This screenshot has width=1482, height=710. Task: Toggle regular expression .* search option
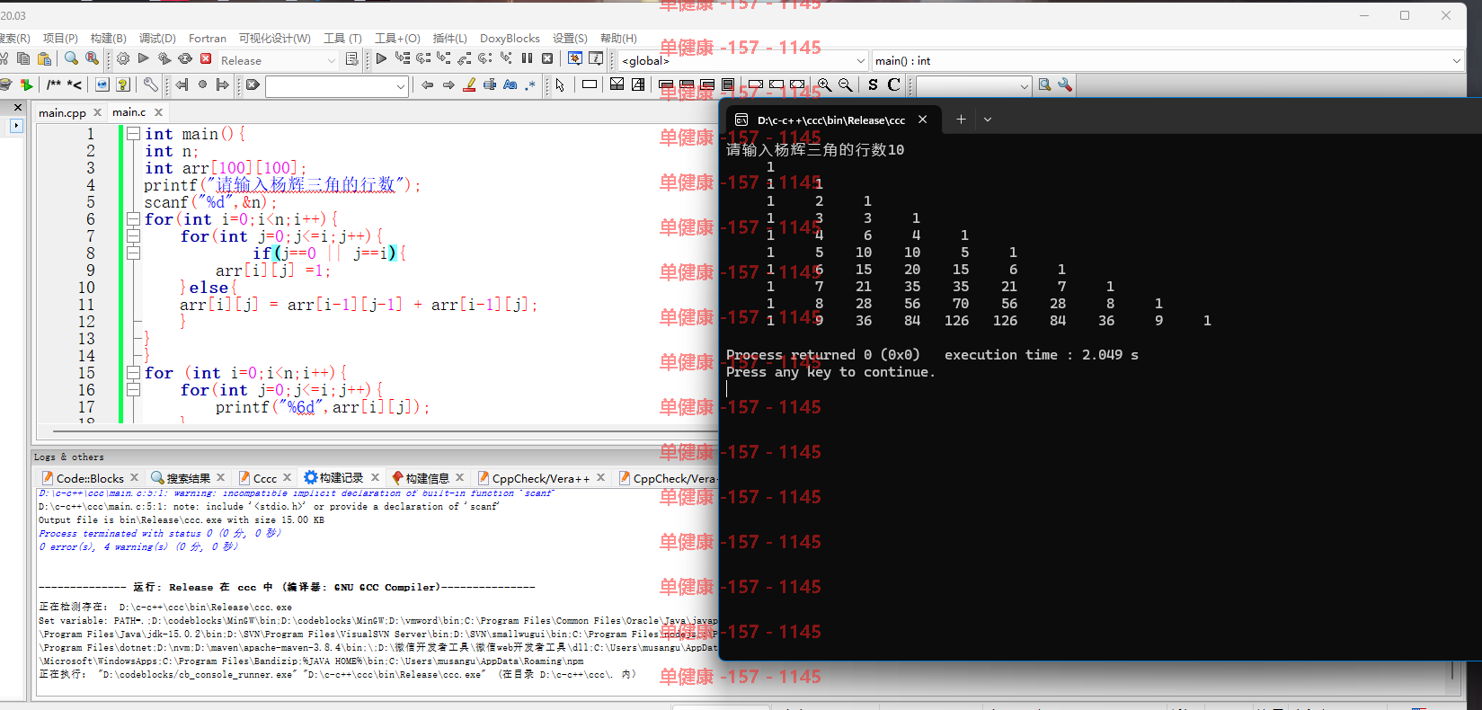pyautogui.click(x=531, y=84)
